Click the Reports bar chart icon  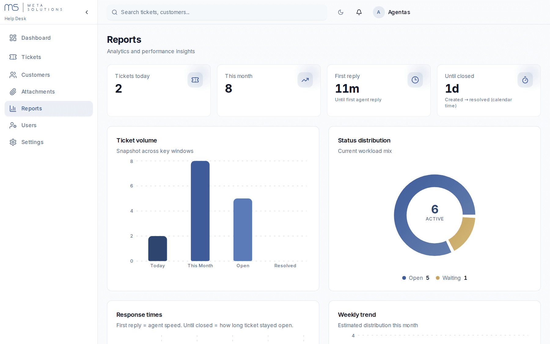pyautogui.click(x=13, y=109)
